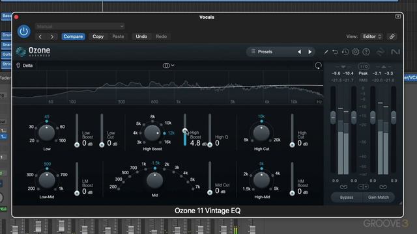Click the Gain Match button
This screenshot has height=234, width=417.
coord(379,198)
